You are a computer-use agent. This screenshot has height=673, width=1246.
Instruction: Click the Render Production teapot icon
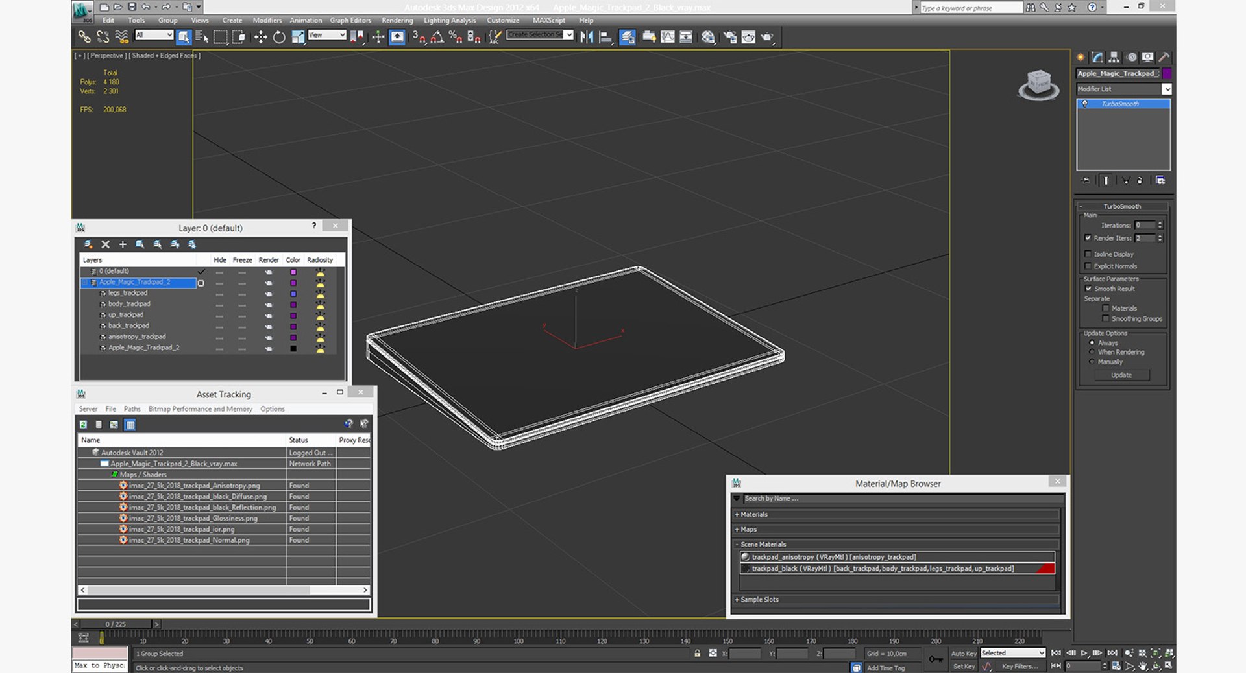click(x=767, y=37)
